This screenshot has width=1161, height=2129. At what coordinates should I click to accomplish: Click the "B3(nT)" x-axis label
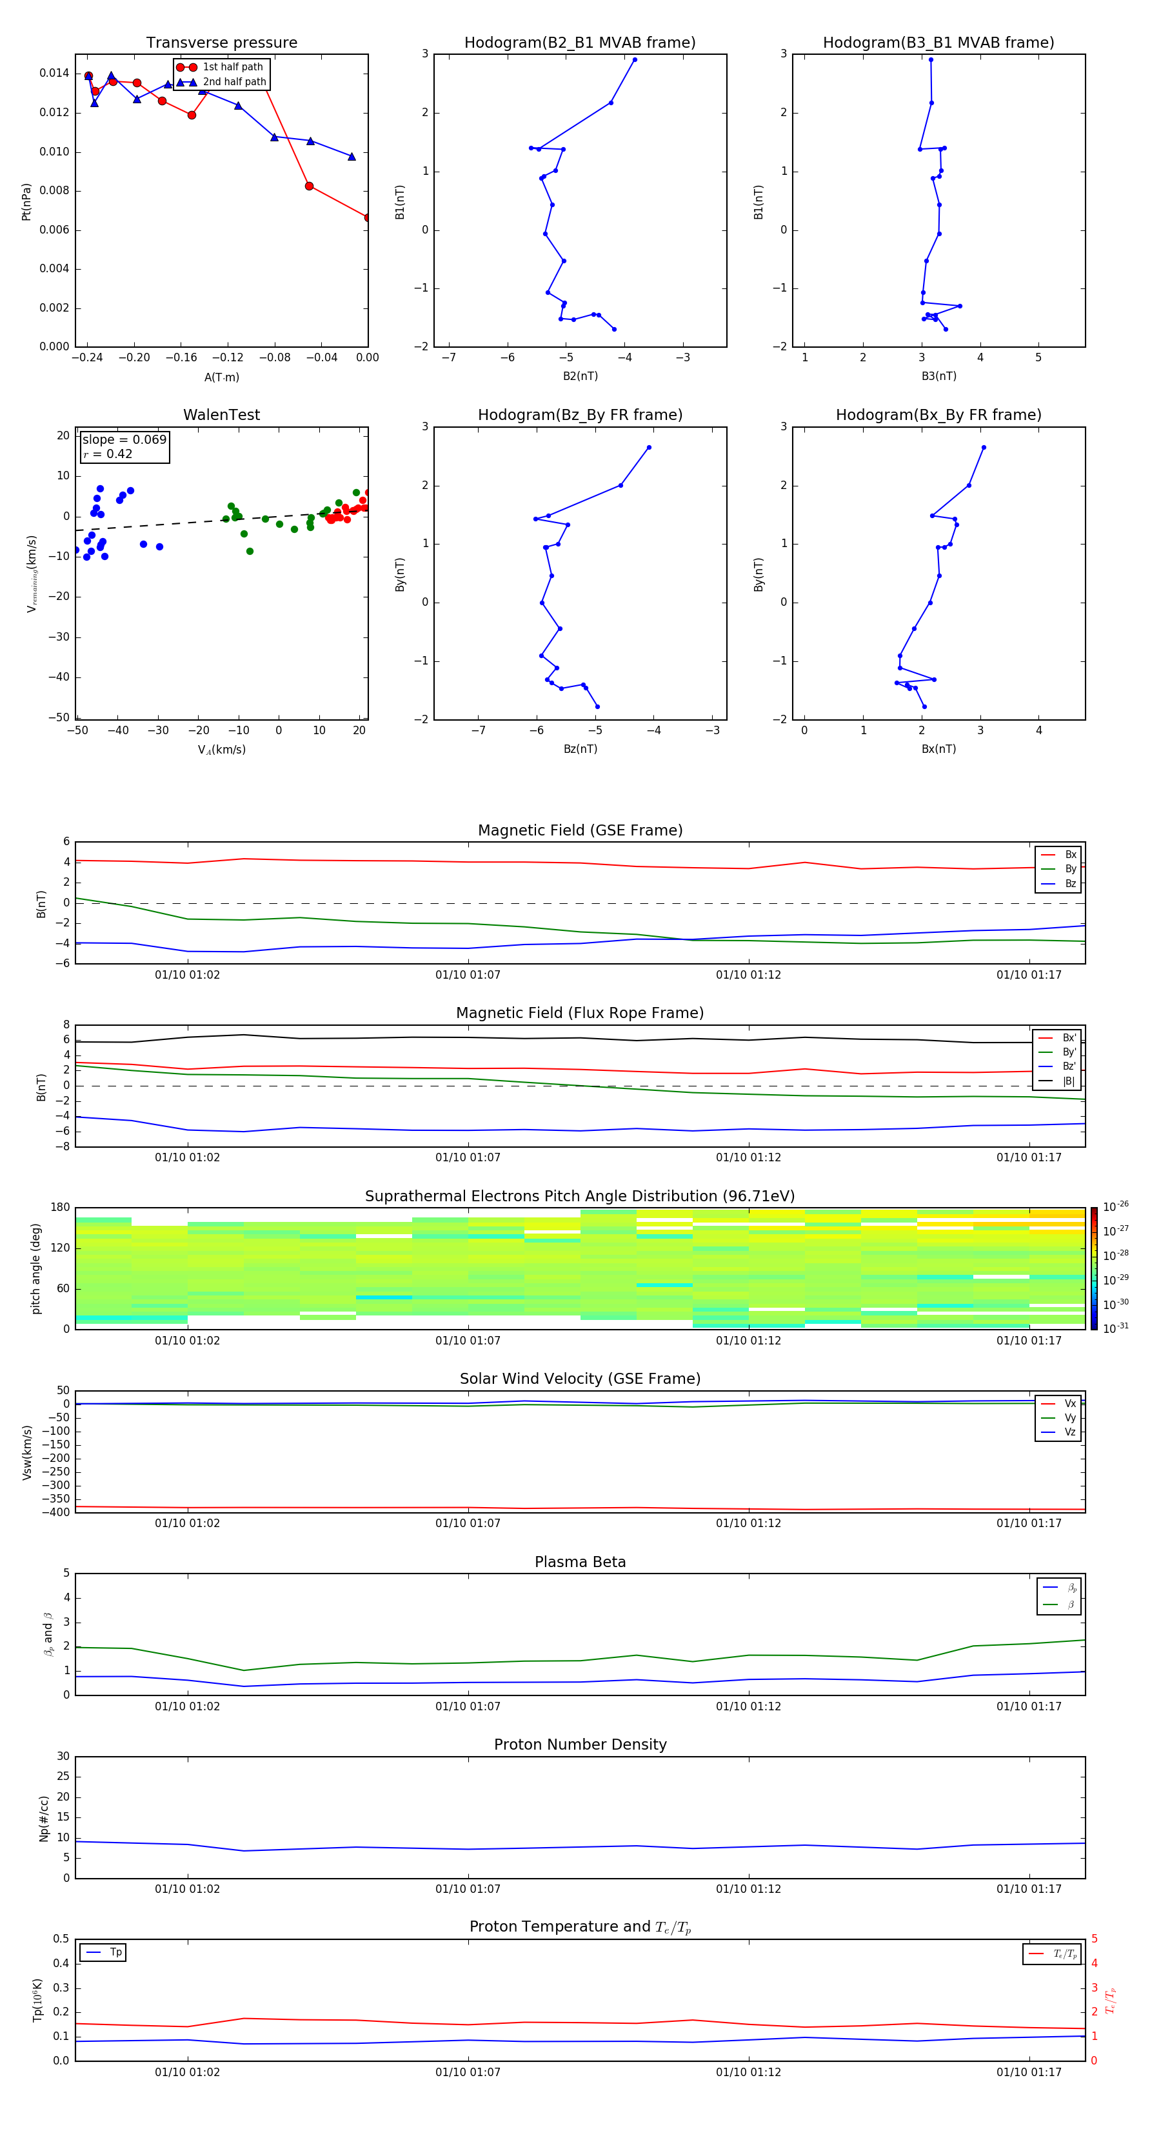[938, 377]
